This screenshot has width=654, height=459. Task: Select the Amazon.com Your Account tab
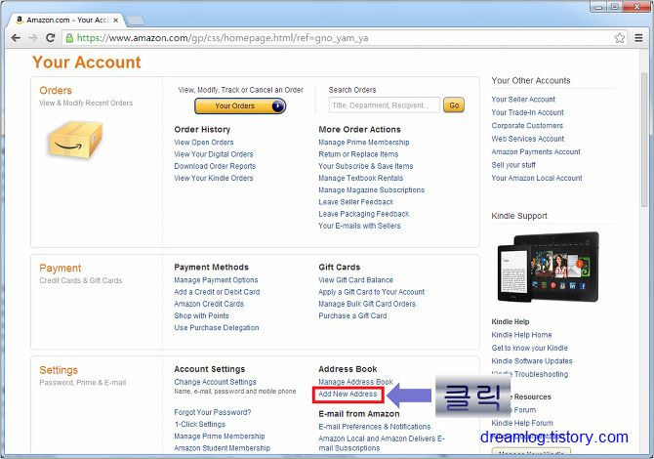[66, 21]
